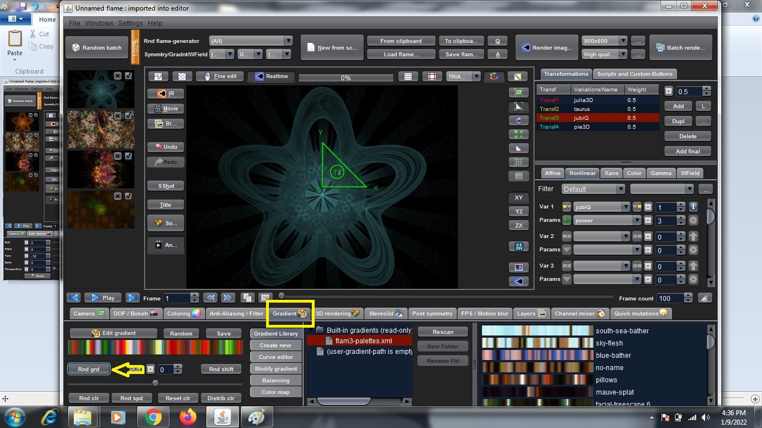
Task: Open the TRIA triangle style dropdown
Action: point(463,76)
